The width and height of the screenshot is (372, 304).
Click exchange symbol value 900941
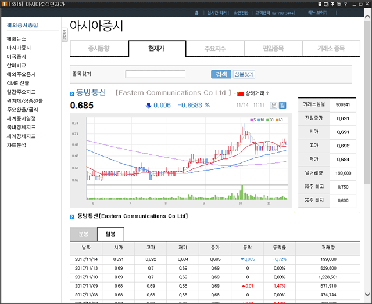pos(343,105)
